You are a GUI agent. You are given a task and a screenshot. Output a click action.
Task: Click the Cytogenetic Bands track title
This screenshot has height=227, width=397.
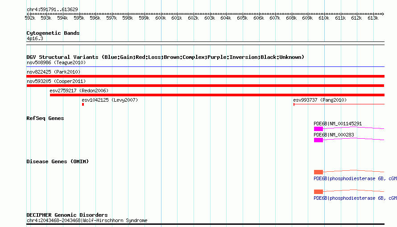[x=53, y=33]
